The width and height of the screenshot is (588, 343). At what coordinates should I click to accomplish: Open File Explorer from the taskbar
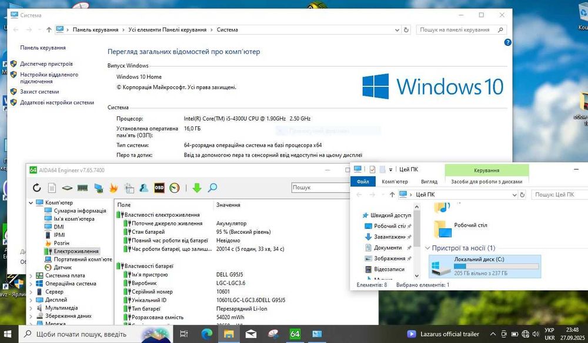pos(229,334)
